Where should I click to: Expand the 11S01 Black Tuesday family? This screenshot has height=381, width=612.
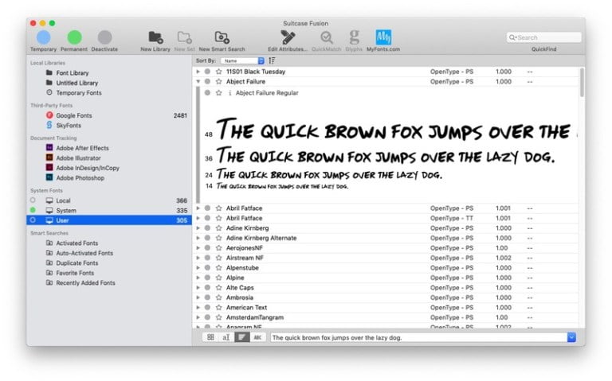point(198,72)
